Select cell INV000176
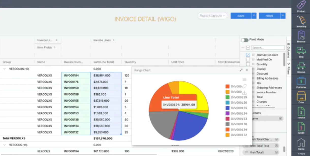The width and height of the screenshot is (310, 156). [x=76, y=82]
